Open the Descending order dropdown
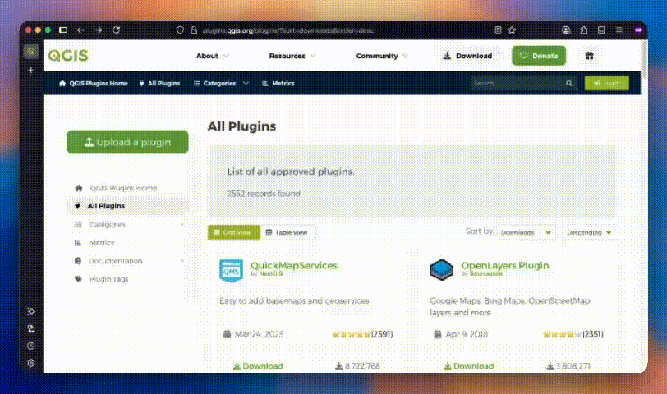The height and width of the screenshot is (394, 667). (589, 232)
